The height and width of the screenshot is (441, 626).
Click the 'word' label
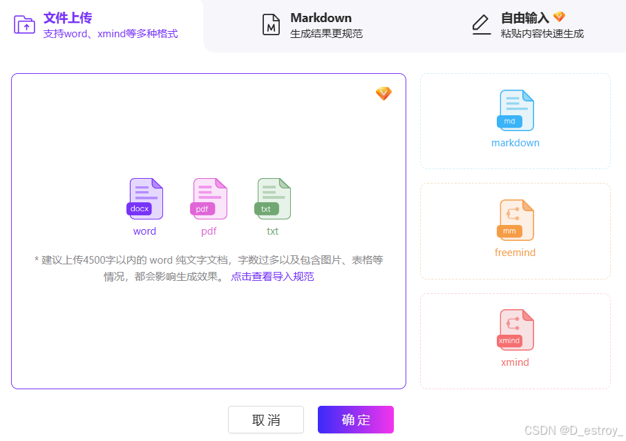[144, 231]
